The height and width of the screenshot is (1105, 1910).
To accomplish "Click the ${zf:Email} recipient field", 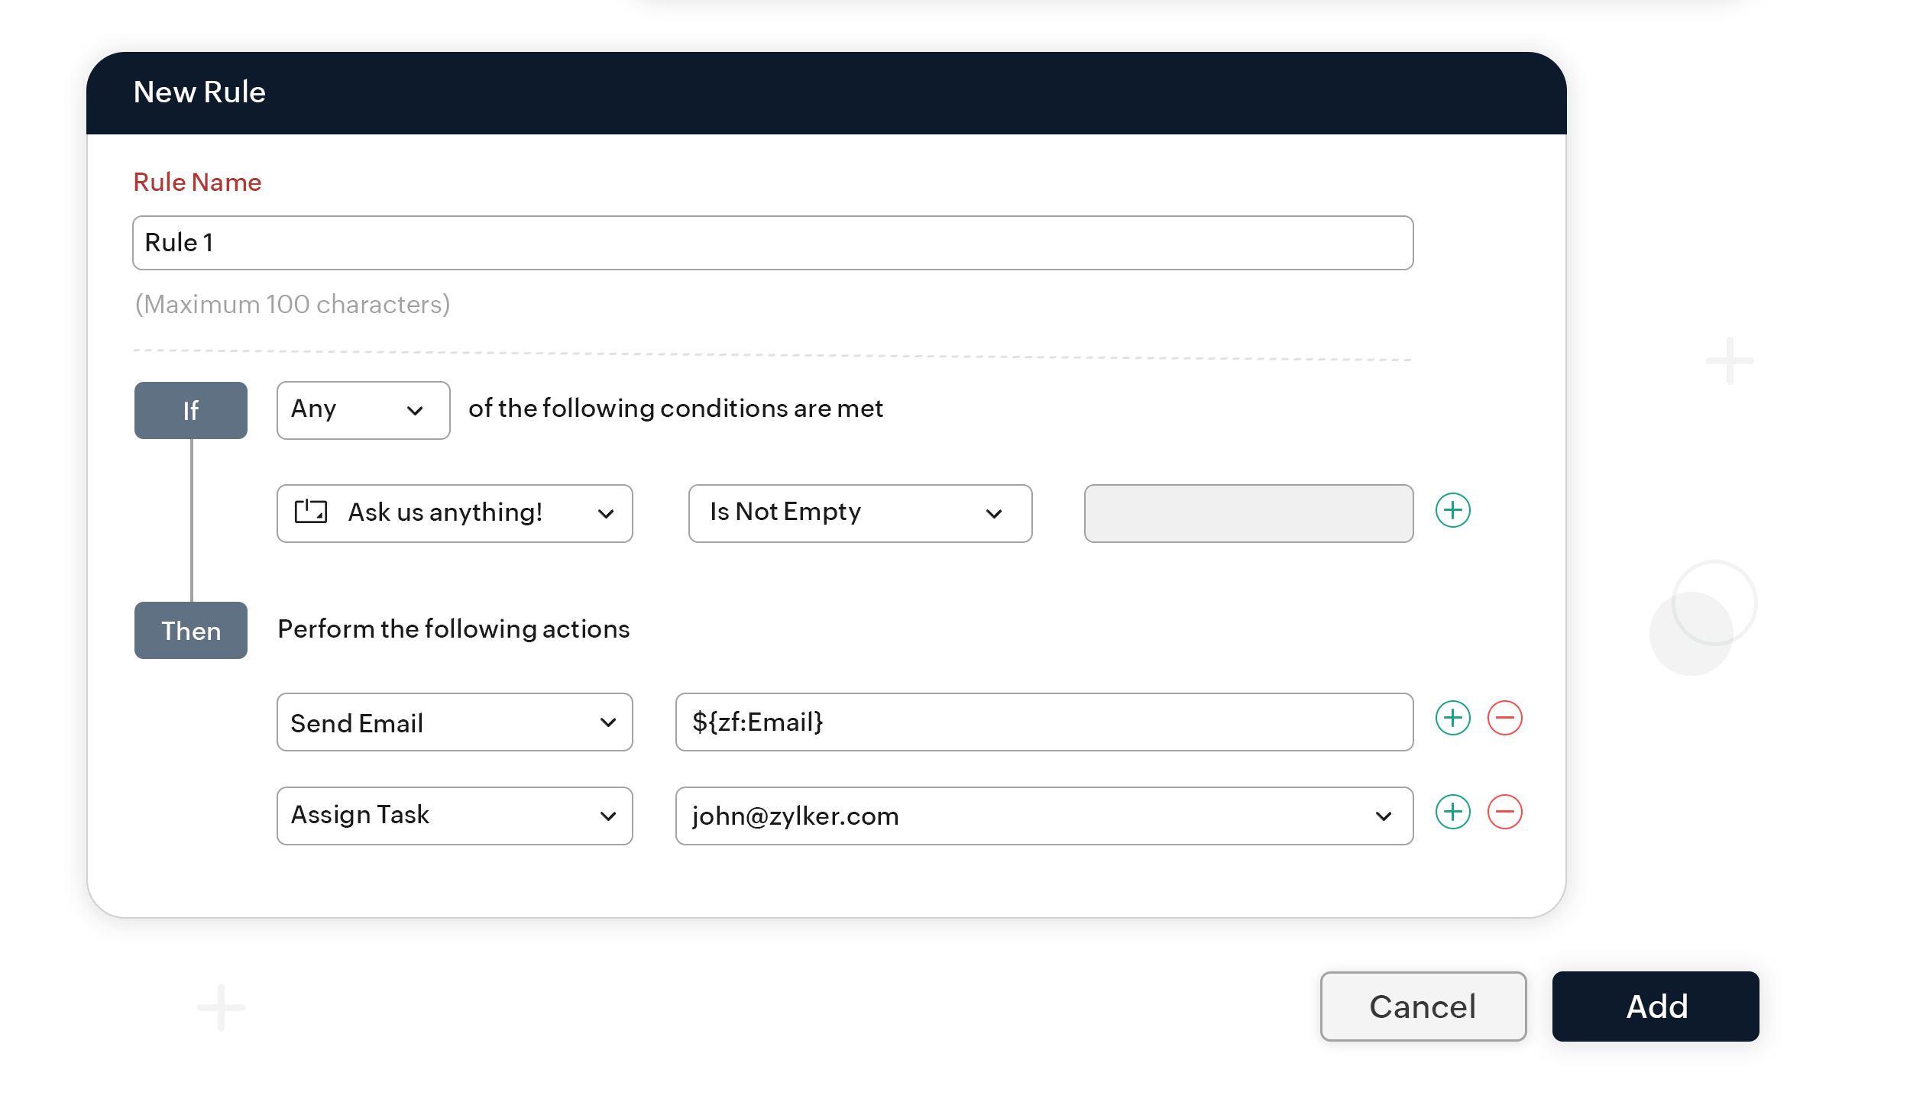I will click(x=1044, y=722).
